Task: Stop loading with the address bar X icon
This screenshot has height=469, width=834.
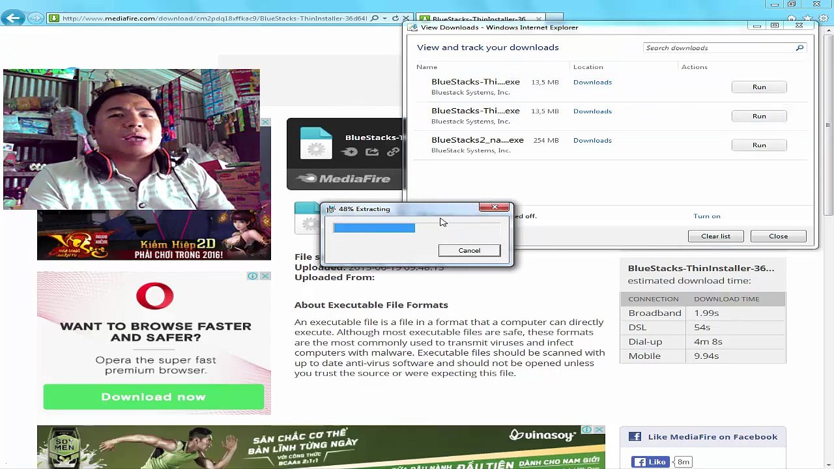Action: pos(406,18)
